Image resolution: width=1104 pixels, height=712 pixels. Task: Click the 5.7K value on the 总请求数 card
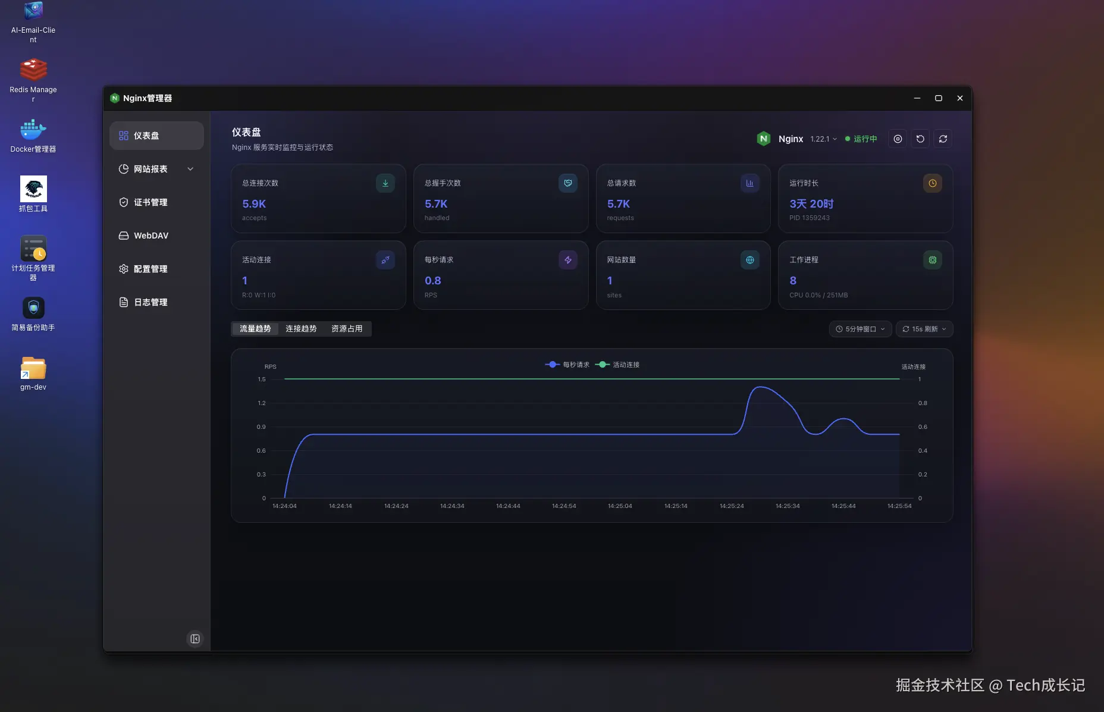pos(619,203)
